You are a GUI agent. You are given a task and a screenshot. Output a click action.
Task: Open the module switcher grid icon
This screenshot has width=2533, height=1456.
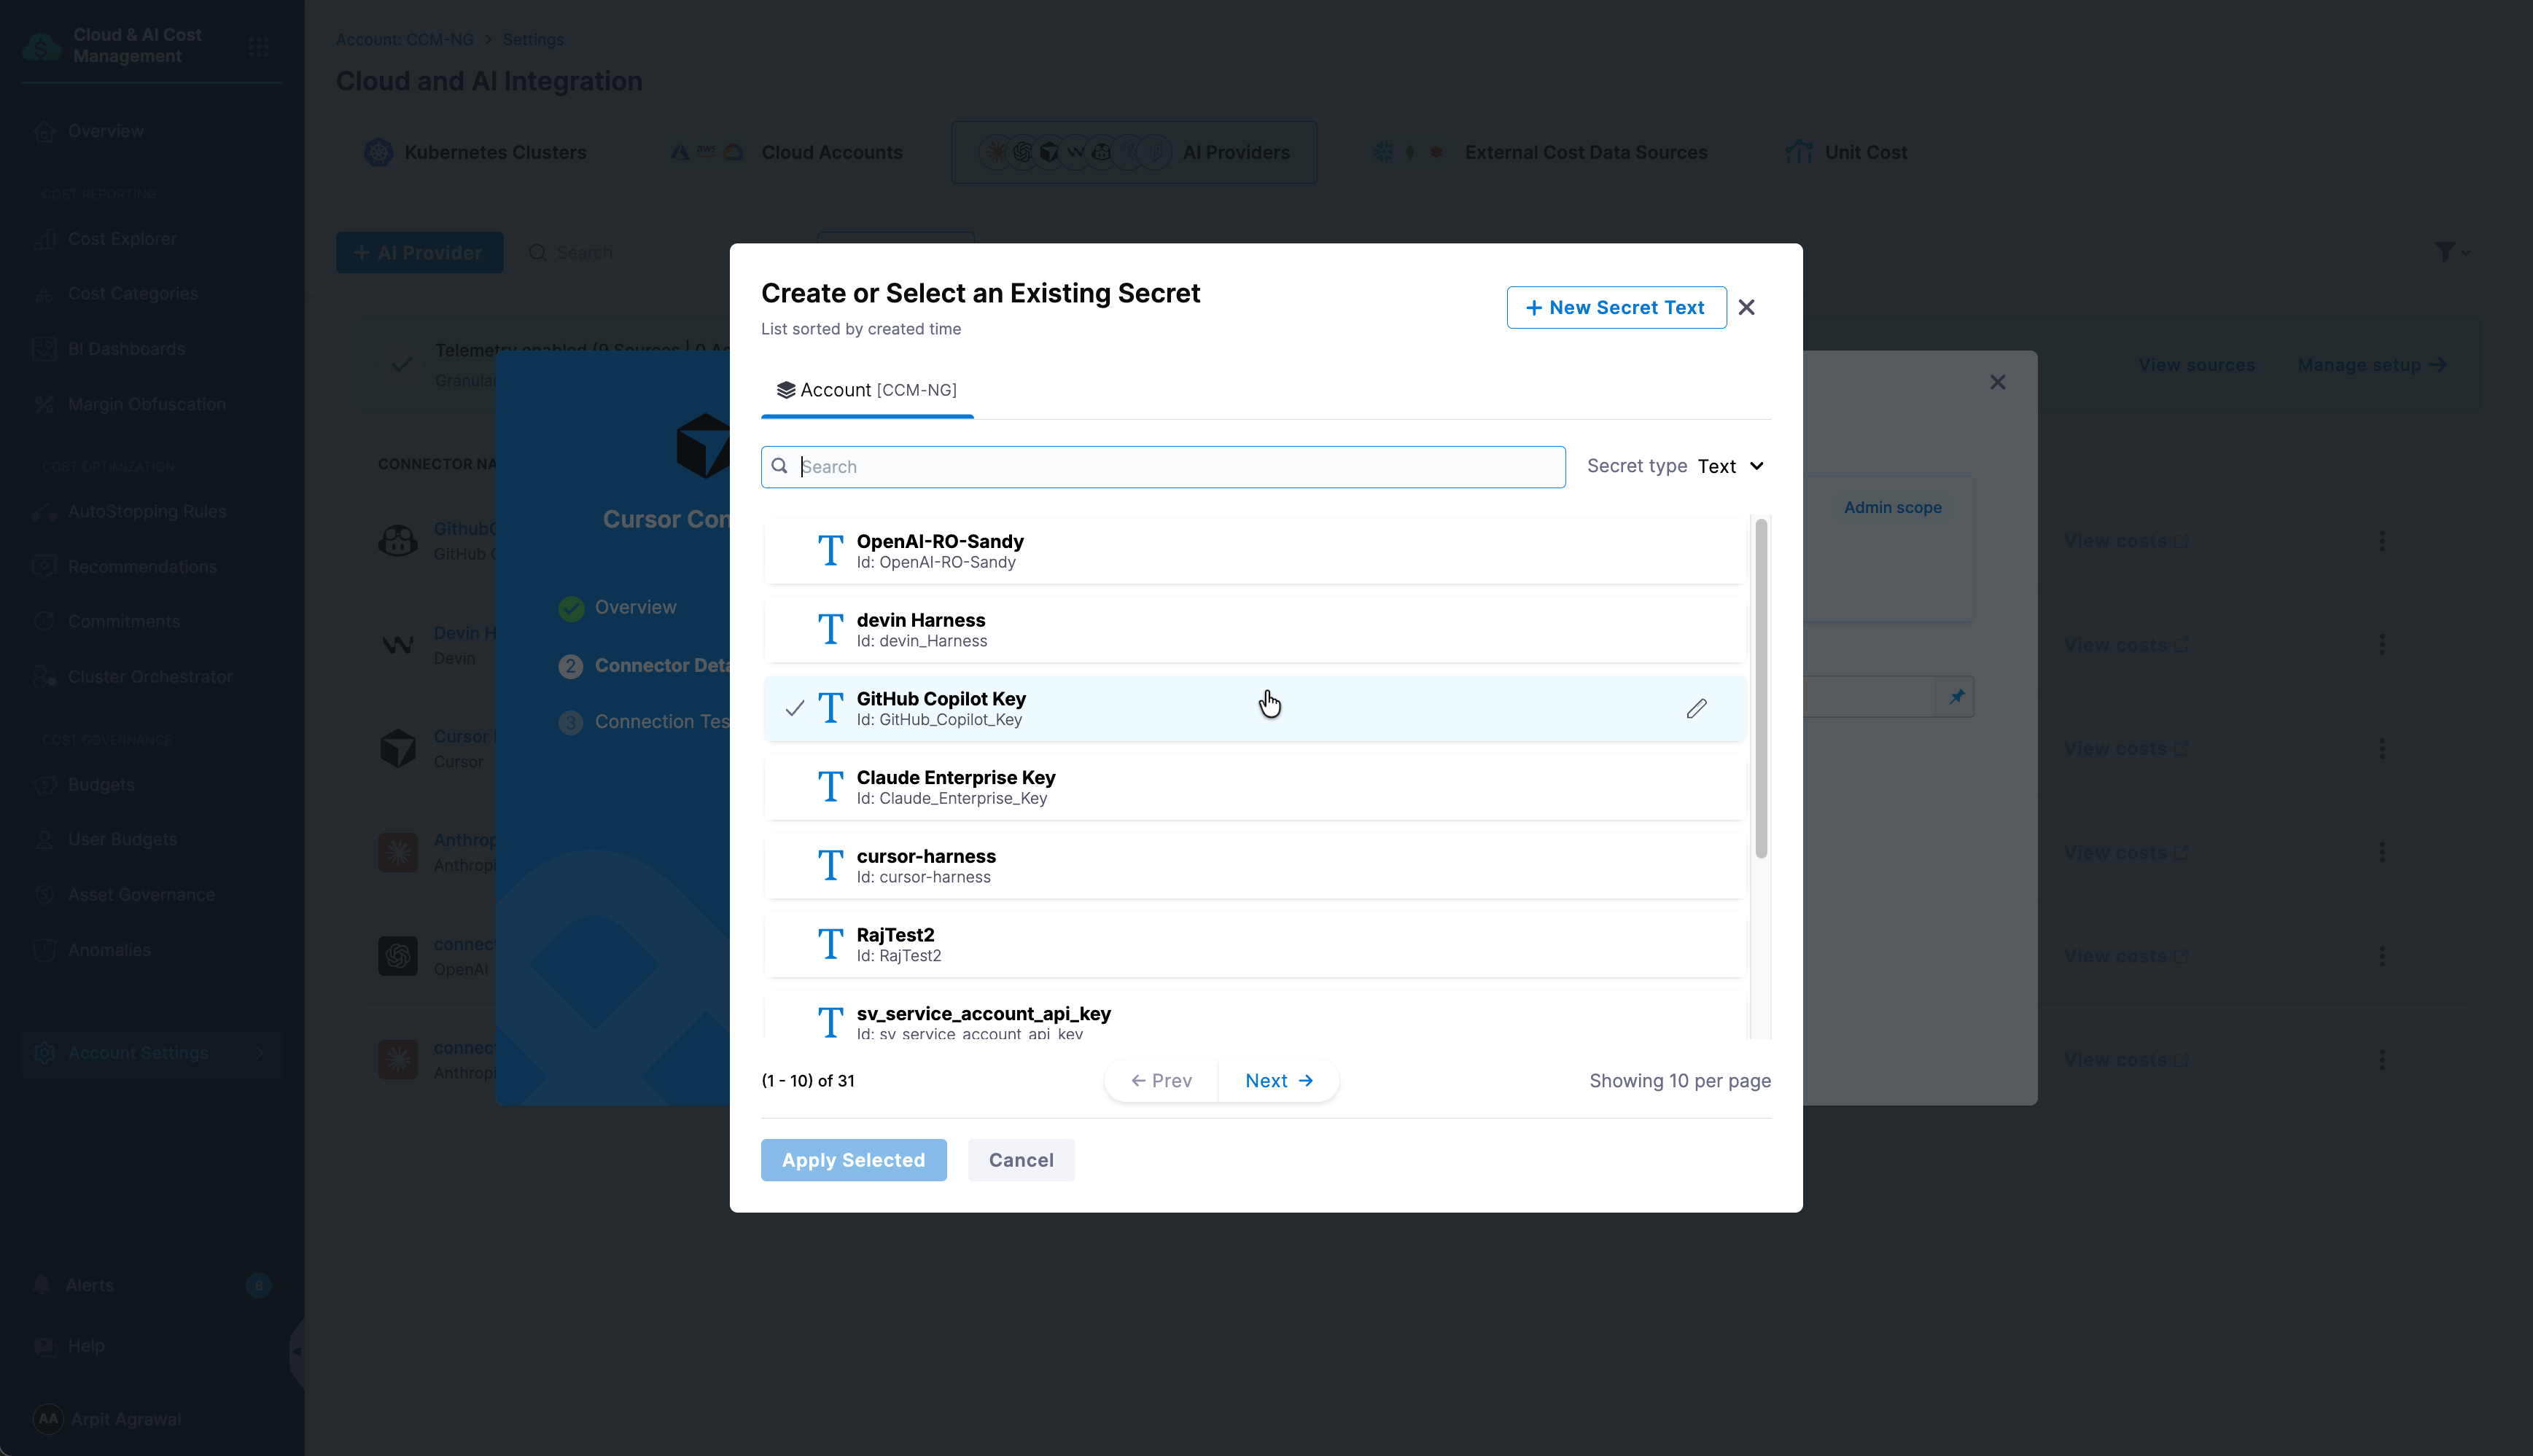(x=259, y=46)
